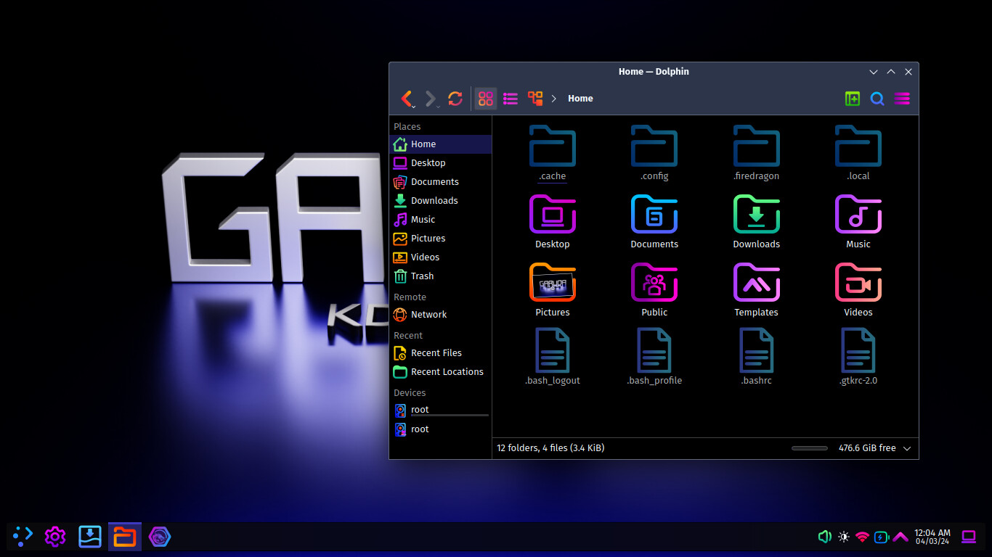This screenshot has height=557, width=992.
Task: Open the download/software app in taskbar
Action: pyautogui.click(x=90, y=537)
